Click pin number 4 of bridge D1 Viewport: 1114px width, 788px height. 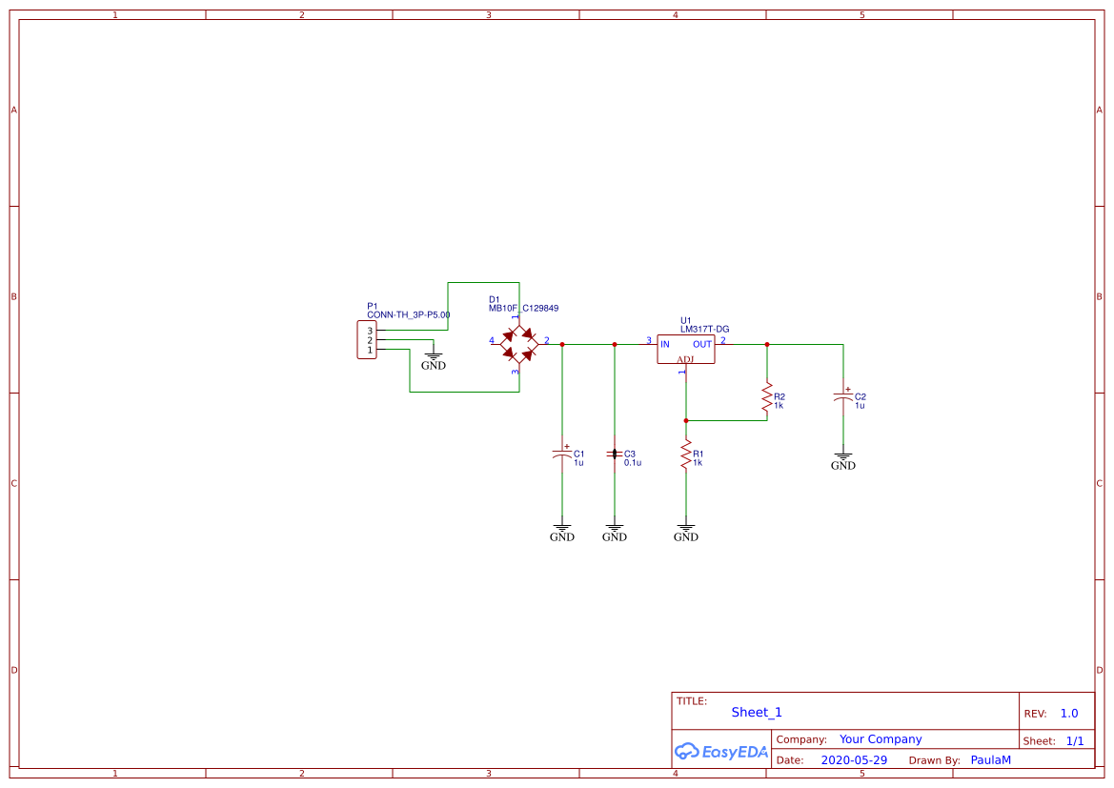point(492,340)
